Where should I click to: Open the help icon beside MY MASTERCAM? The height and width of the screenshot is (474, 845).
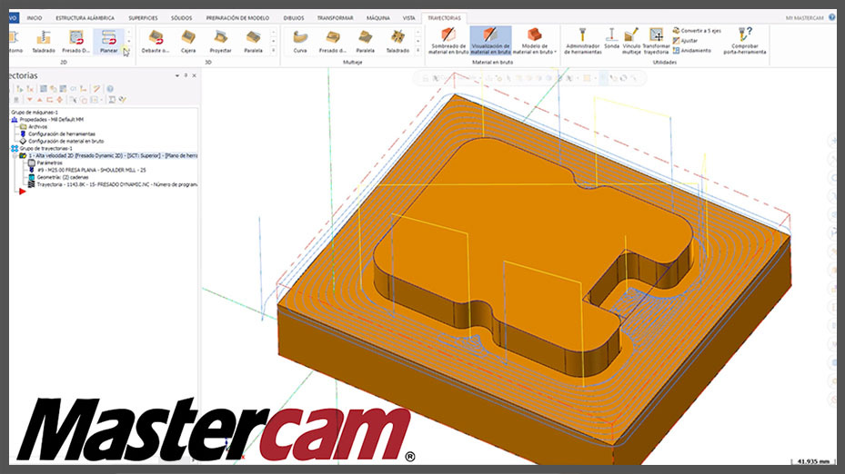832,17
